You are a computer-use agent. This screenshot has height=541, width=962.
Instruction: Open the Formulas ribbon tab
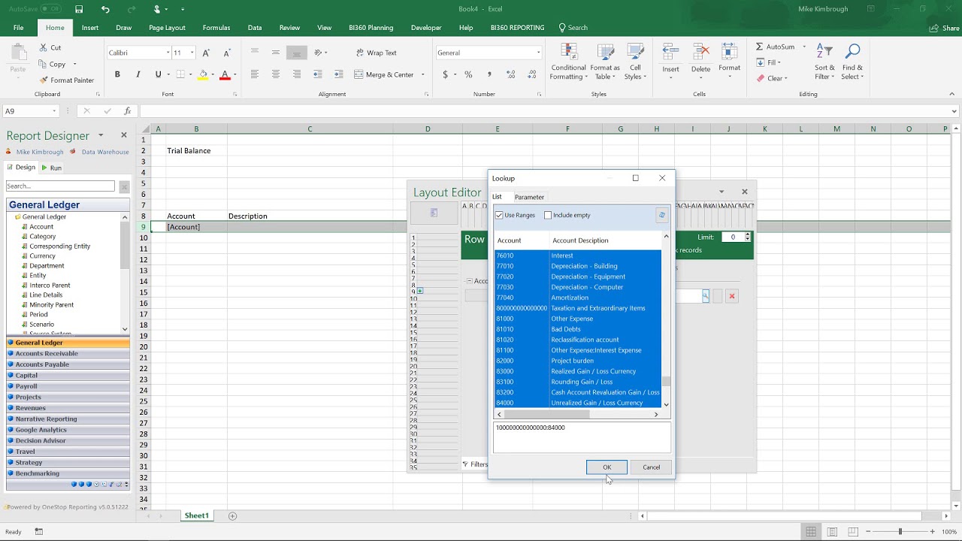pos(216,28)
